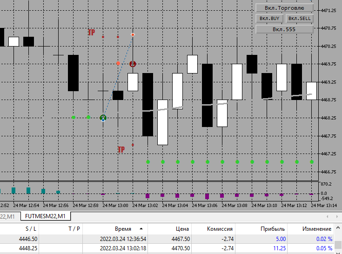Click the 4448.25 stop loss value
Screen dimensions: 342x254
coord(28,248)
